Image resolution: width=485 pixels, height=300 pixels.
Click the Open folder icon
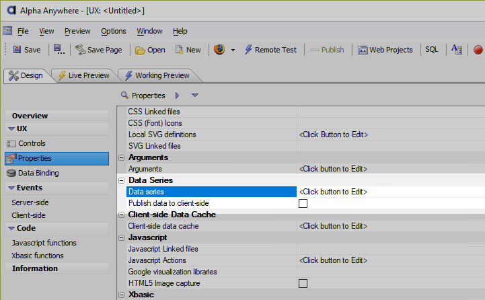click(140, 50)
